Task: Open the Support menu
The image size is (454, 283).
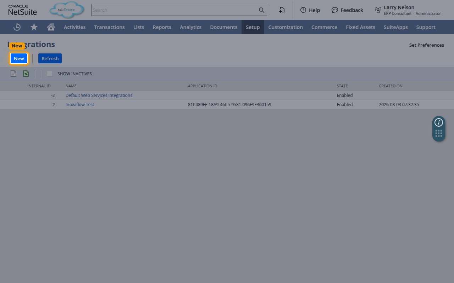Action: pyautogui.click(x=426, y=27)
